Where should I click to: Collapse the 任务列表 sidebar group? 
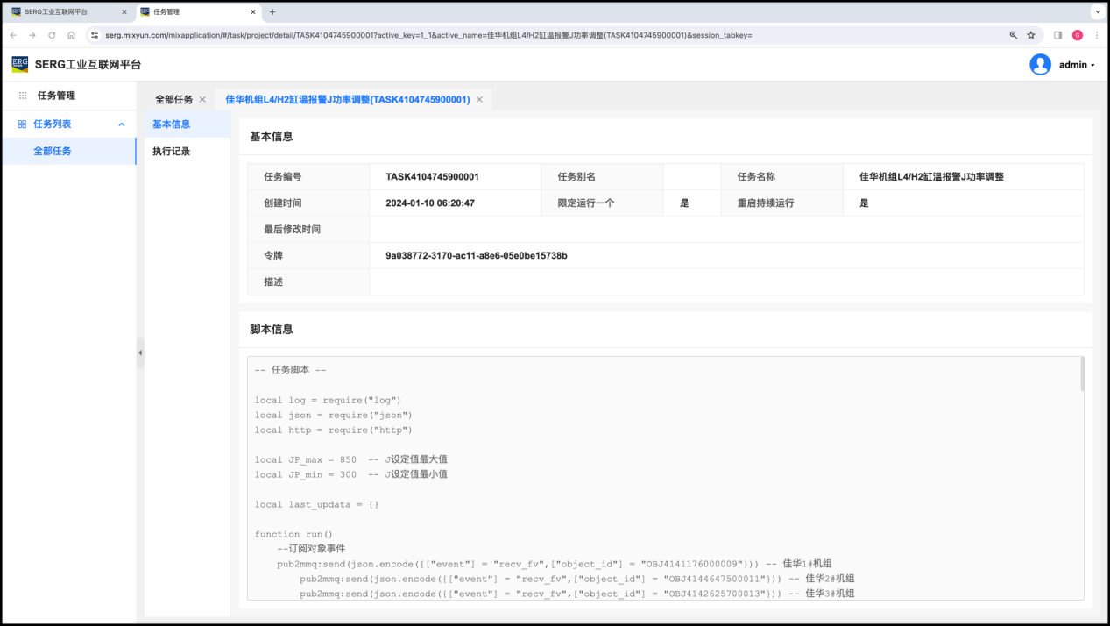122,124
